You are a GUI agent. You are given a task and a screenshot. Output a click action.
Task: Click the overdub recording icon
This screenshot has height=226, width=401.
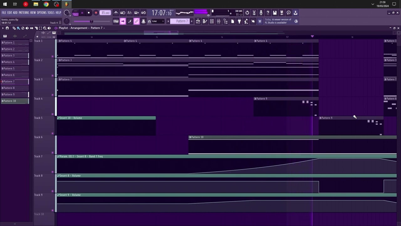pos(137,13)
